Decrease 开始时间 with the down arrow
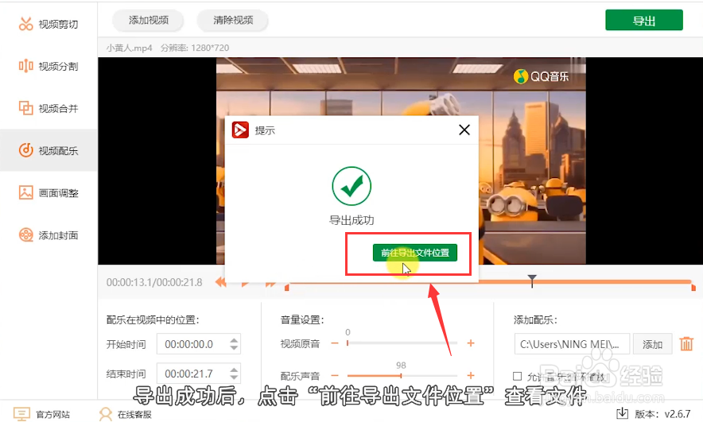 pyautogui.click(x=234, y=348)
